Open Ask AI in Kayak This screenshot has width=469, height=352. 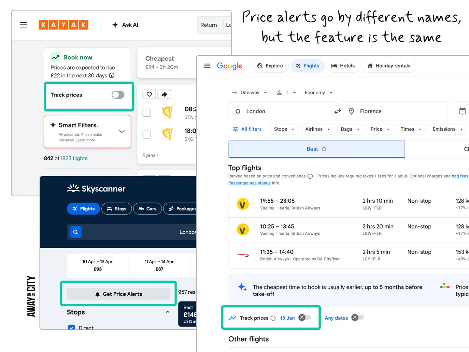(x=125, y=25)
